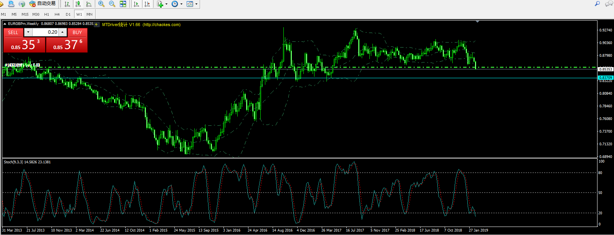This screenshot has height=235, width=614.
Task: Open the chart templates dropdown arrow
Action: [x=196, y=4]
